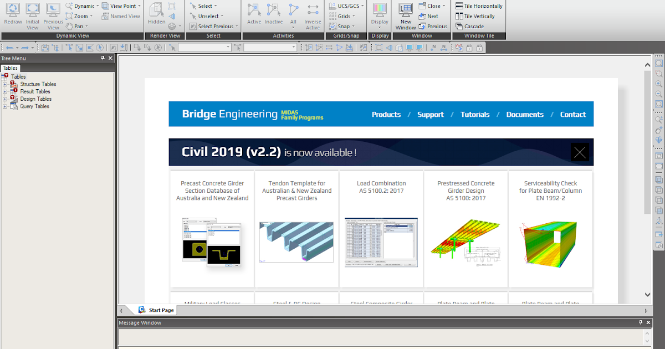The image size is (665, 349).
Task: Open the Products link
Action: [x=386, y=115]
